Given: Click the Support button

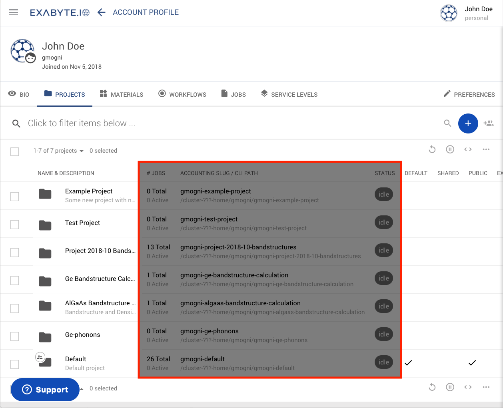Looking at the screenshot, I should point(45,390).
